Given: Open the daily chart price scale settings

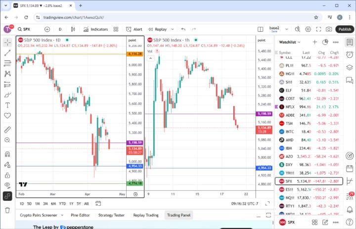Looking at the screenshot, I should (135, 194).
